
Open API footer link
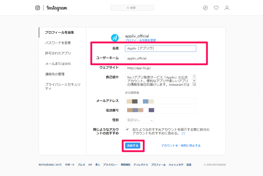(x=90, y=165)
